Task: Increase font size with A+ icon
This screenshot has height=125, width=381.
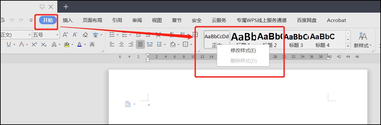Action: point(65,35)
